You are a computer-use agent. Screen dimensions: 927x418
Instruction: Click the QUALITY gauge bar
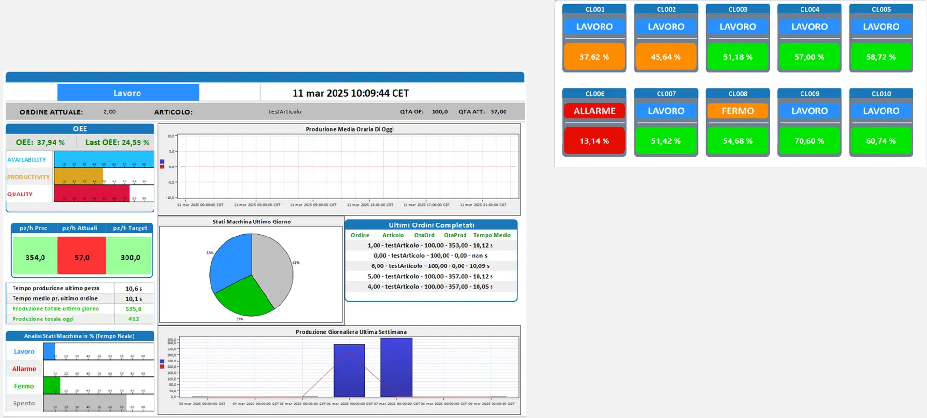coord(104,194)
